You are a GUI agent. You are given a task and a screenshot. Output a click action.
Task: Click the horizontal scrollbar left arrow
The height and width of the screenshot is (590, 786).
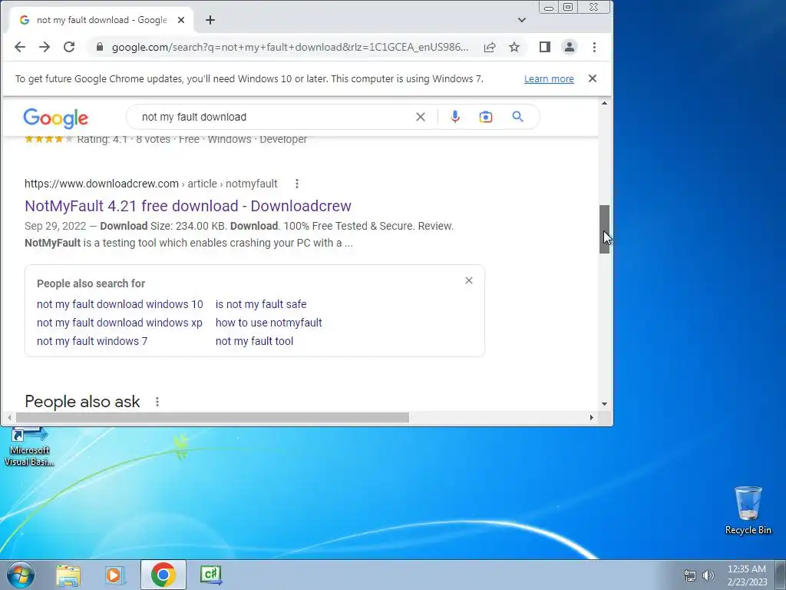point(9,417)
